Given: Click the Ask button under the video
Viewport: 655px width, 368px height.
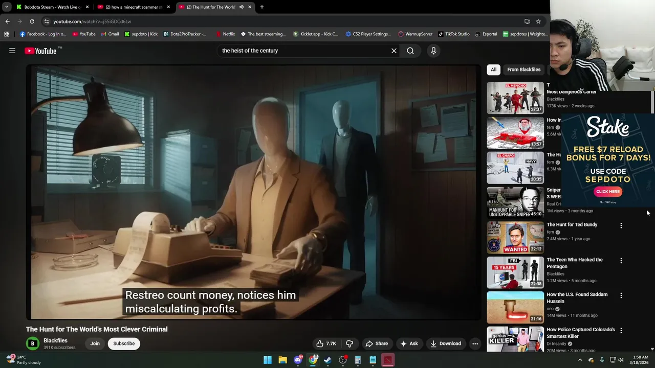Looking at the screenshot, I should [409, 343].
